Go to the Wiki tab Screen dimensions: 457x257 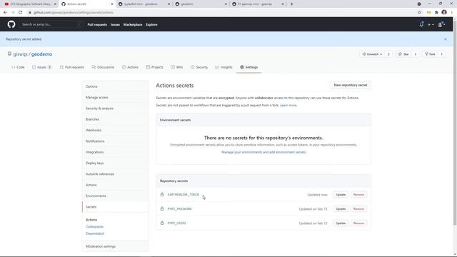(x=176, y=67)
